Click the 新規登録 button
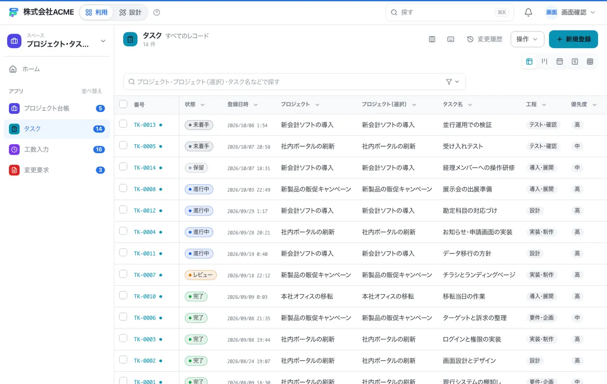This screenshot has width=607, height=384. [573, 39]
